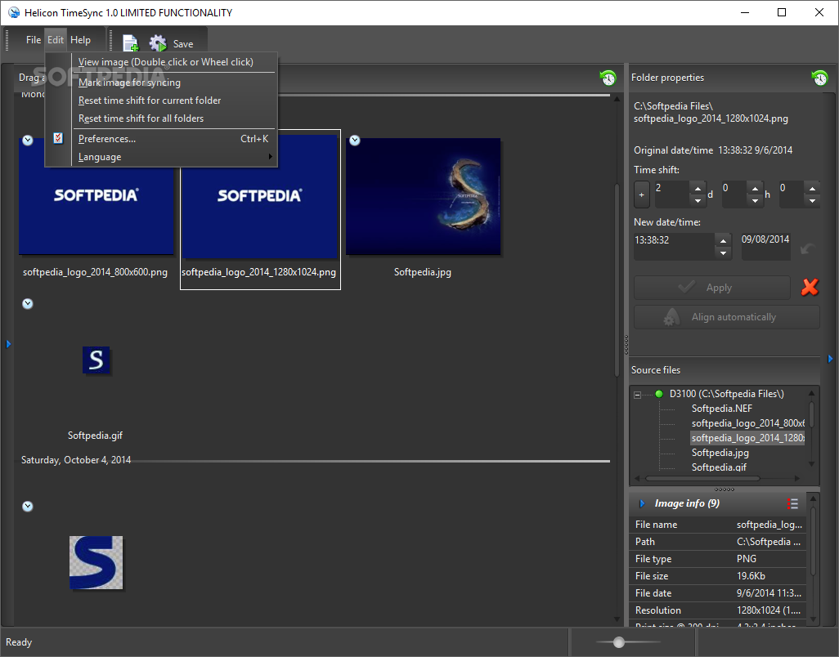This screenshot has height=657, width=839.
Task: Select softpedia_logo_2014_800x600.png thumbnail
Action: 96,196
